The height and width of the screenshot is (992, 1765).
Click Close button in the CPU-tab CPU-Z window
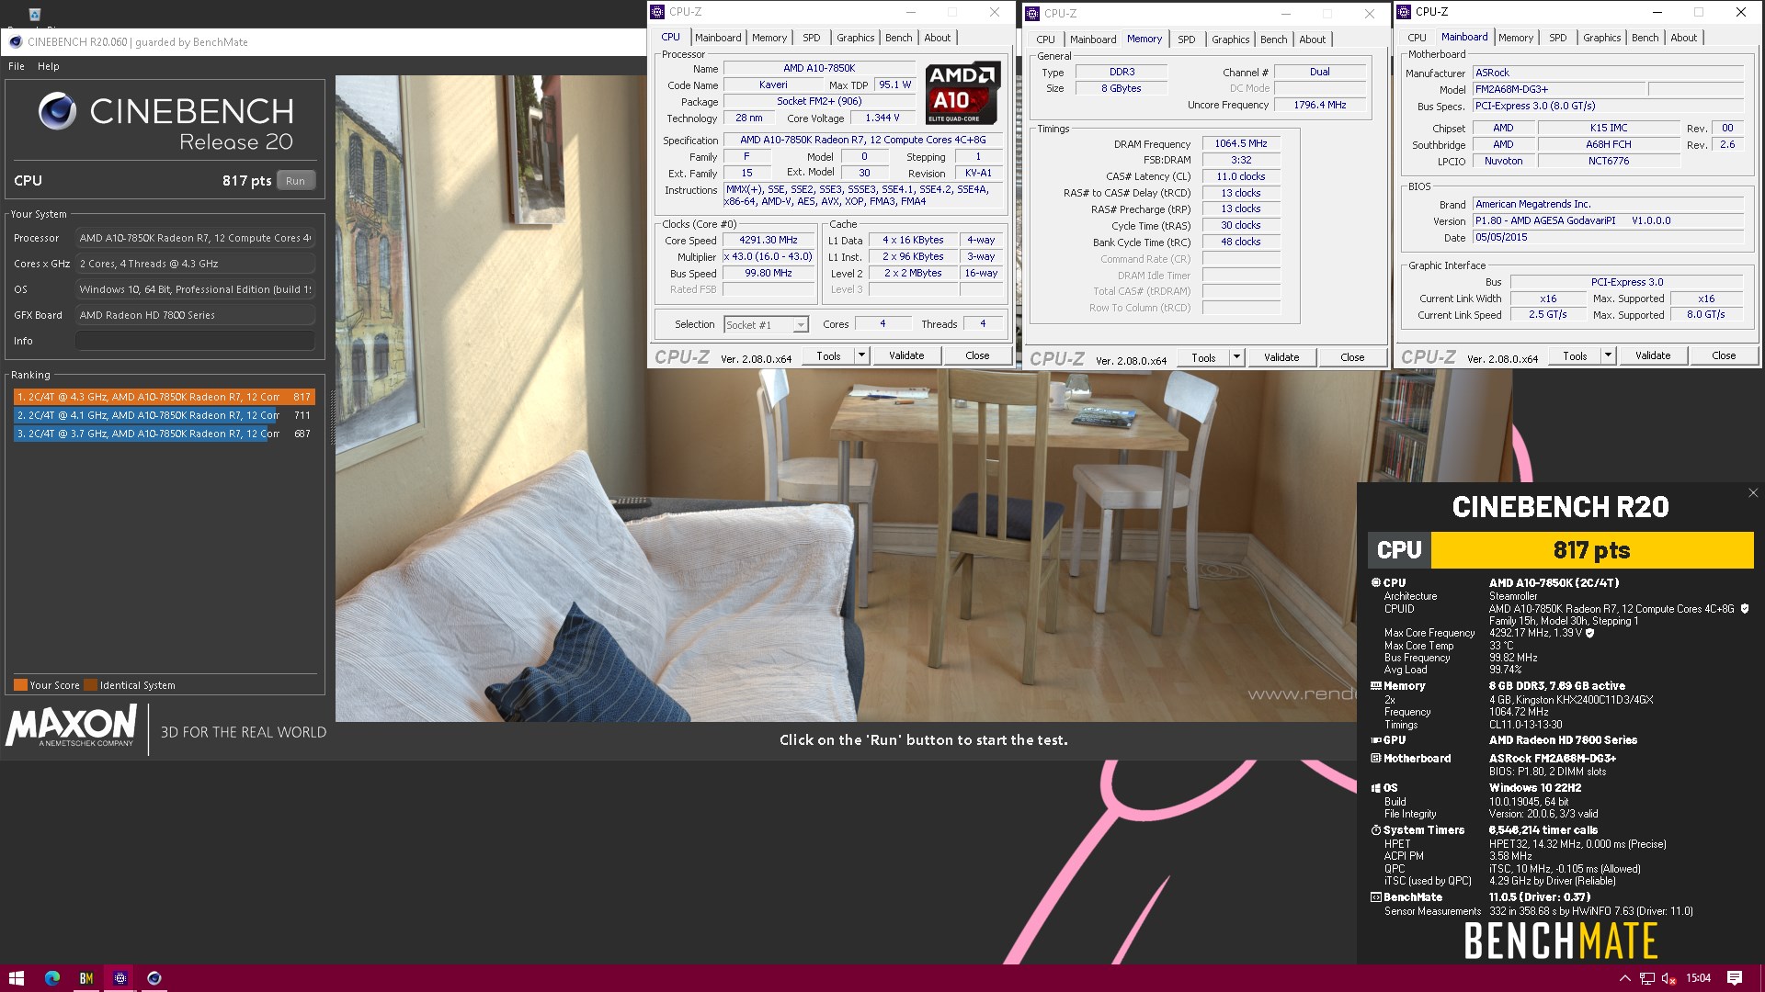pos(977,355)
